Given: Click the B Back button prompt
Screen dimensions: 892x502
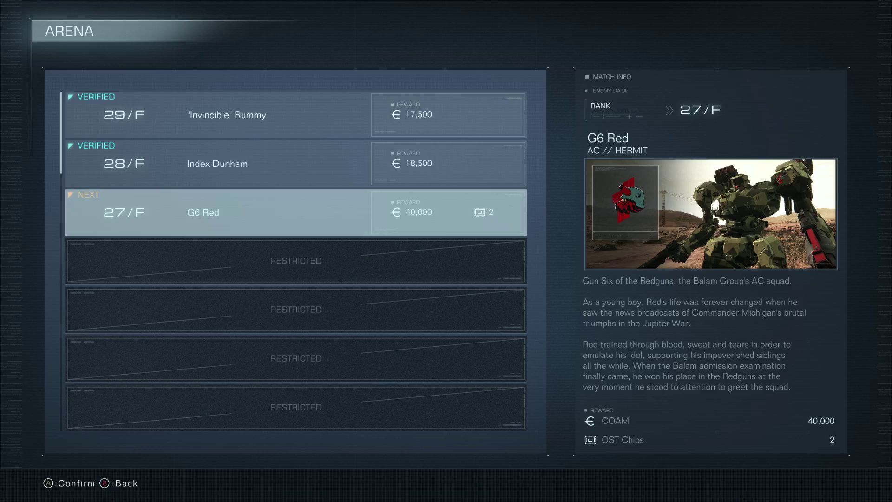Looking at the screenshot, I should coord(119,483).
